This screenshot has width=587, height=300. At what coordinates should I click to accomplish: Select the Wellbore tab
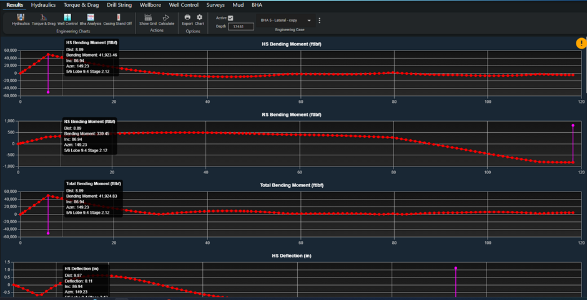pyautogui.click(x=150, y=4)
